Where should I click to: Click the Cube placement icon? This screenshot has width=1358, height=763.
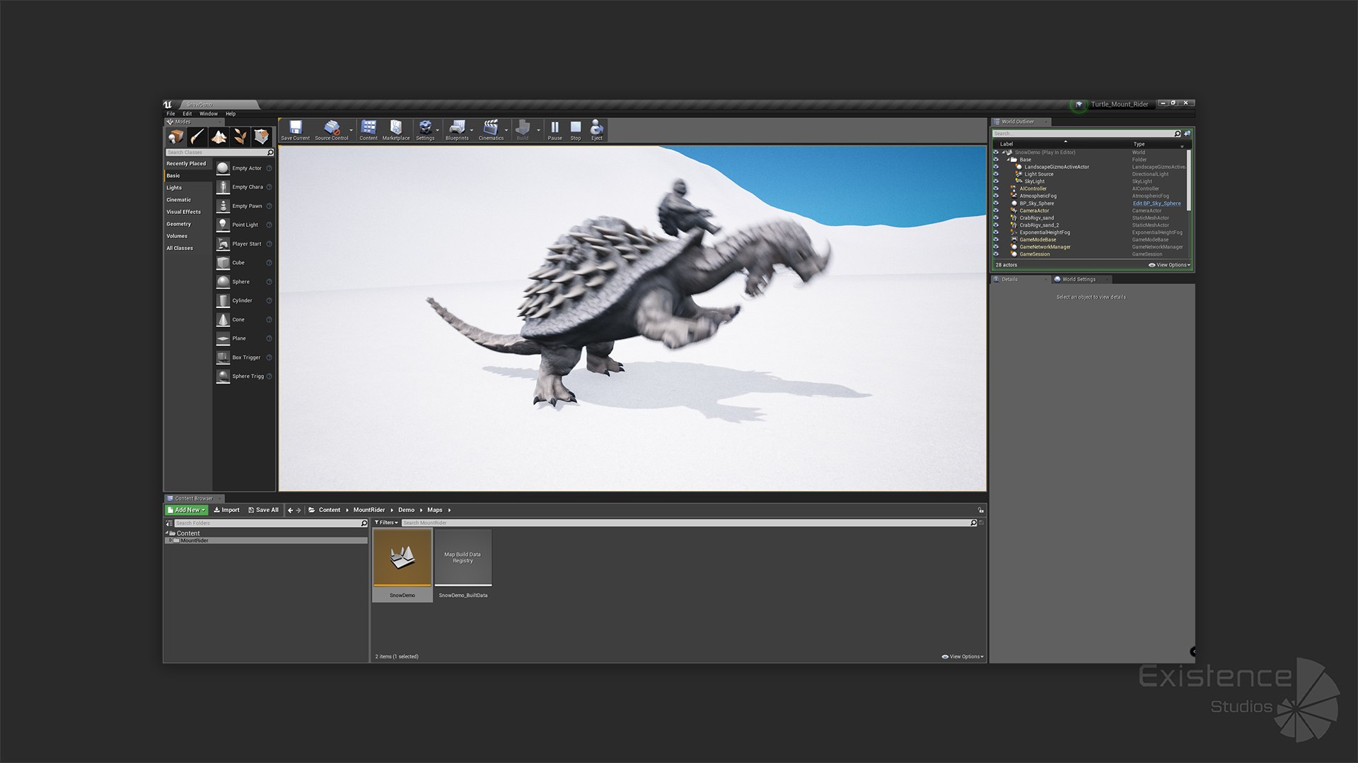click(x=223, y=263)
